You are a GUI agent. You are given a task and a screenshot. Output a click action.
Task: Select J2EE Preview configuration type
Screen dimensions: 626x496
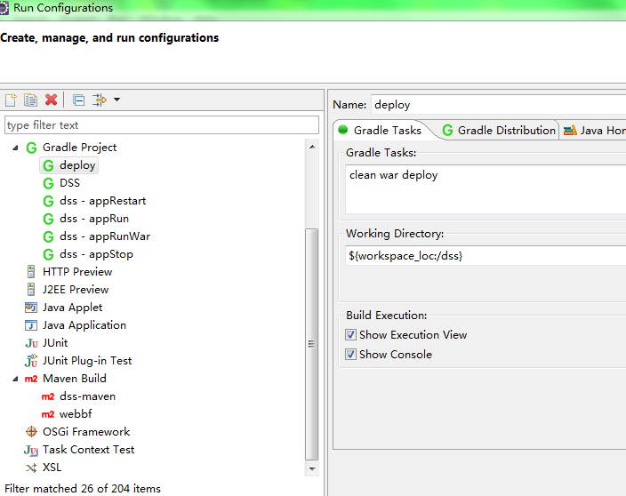pyautogui.click(x=76, y=290)
